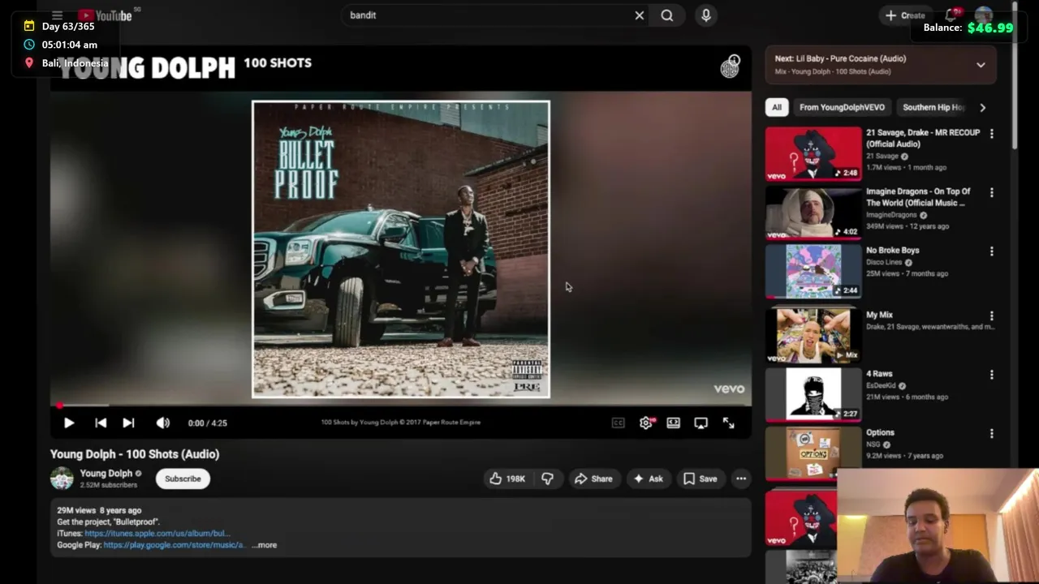Open the notifications bell
1039x584 pixels.
pyautogui.click(x=951, y=15)
